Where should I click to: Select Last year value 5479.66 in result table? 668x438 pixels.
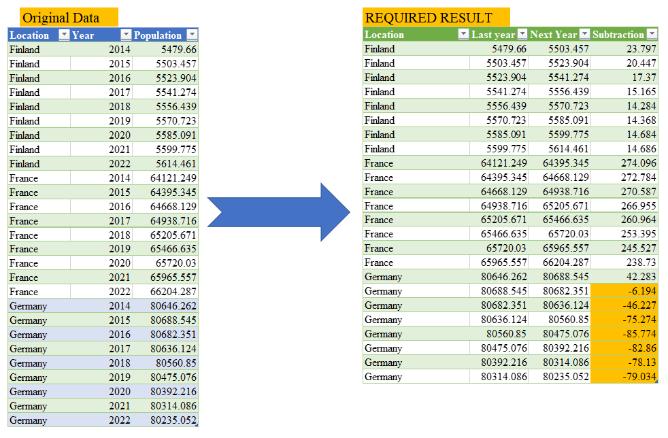tap(499, 48)
